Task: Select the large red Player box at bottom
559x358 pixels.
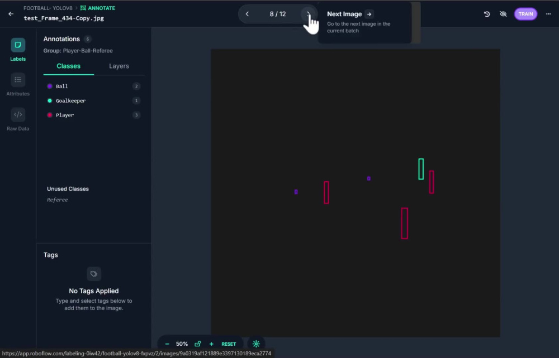Action: 404,223
